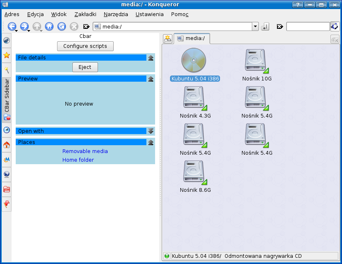Open the Home folder sidebar tab icon
The height and width of the screenshot is (264, 342).
[x=7, y=145]
